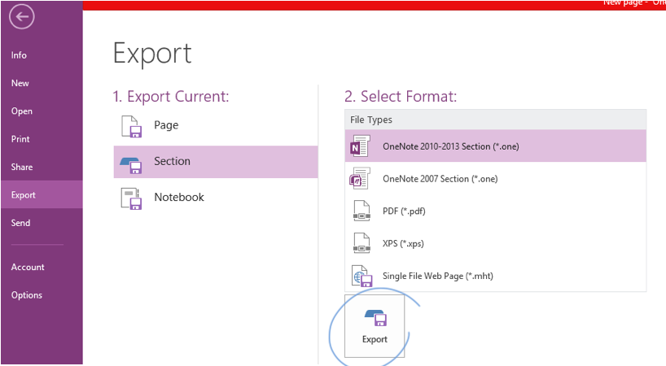Click the Section export icon
The width and height of the screenshot is (666, 366).
[x=131, y=165]
